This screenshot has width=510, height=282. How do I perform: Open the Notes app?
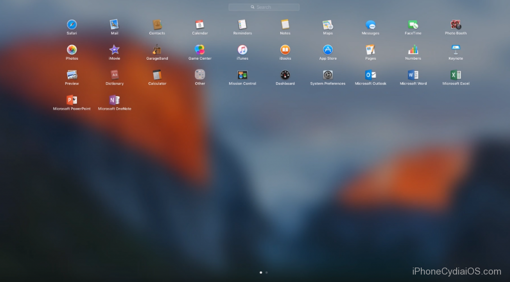[285, 25]
